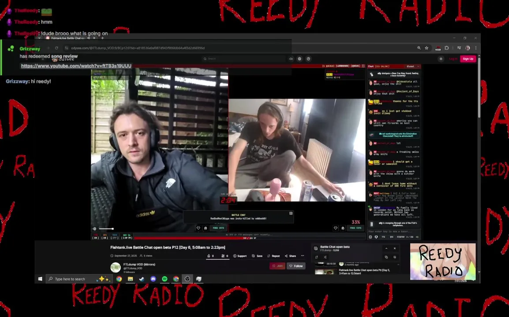Open the Windows Start menu

click(x=40, y=279)
